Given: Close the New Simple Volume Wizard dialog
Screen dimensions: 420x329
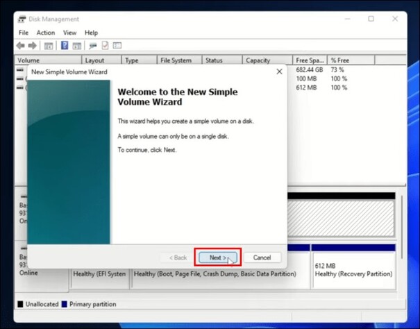Looking at the screenshot, I should point(279,71).
